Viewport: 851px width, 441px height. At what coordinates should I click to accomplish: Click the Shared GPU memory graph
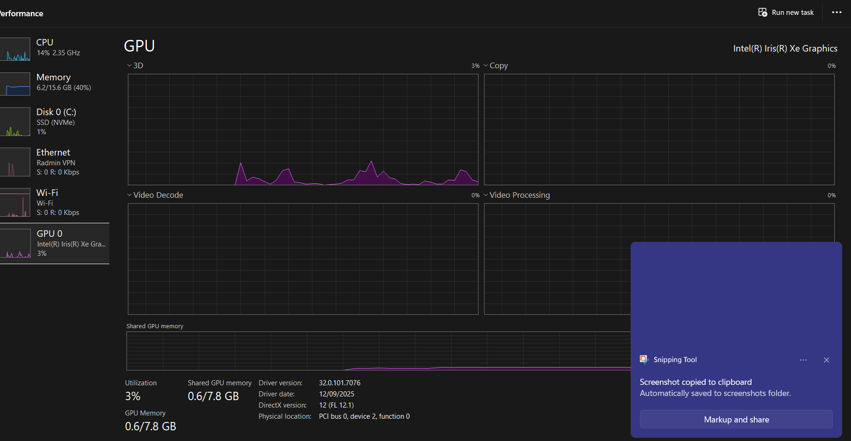coord(379,351)
